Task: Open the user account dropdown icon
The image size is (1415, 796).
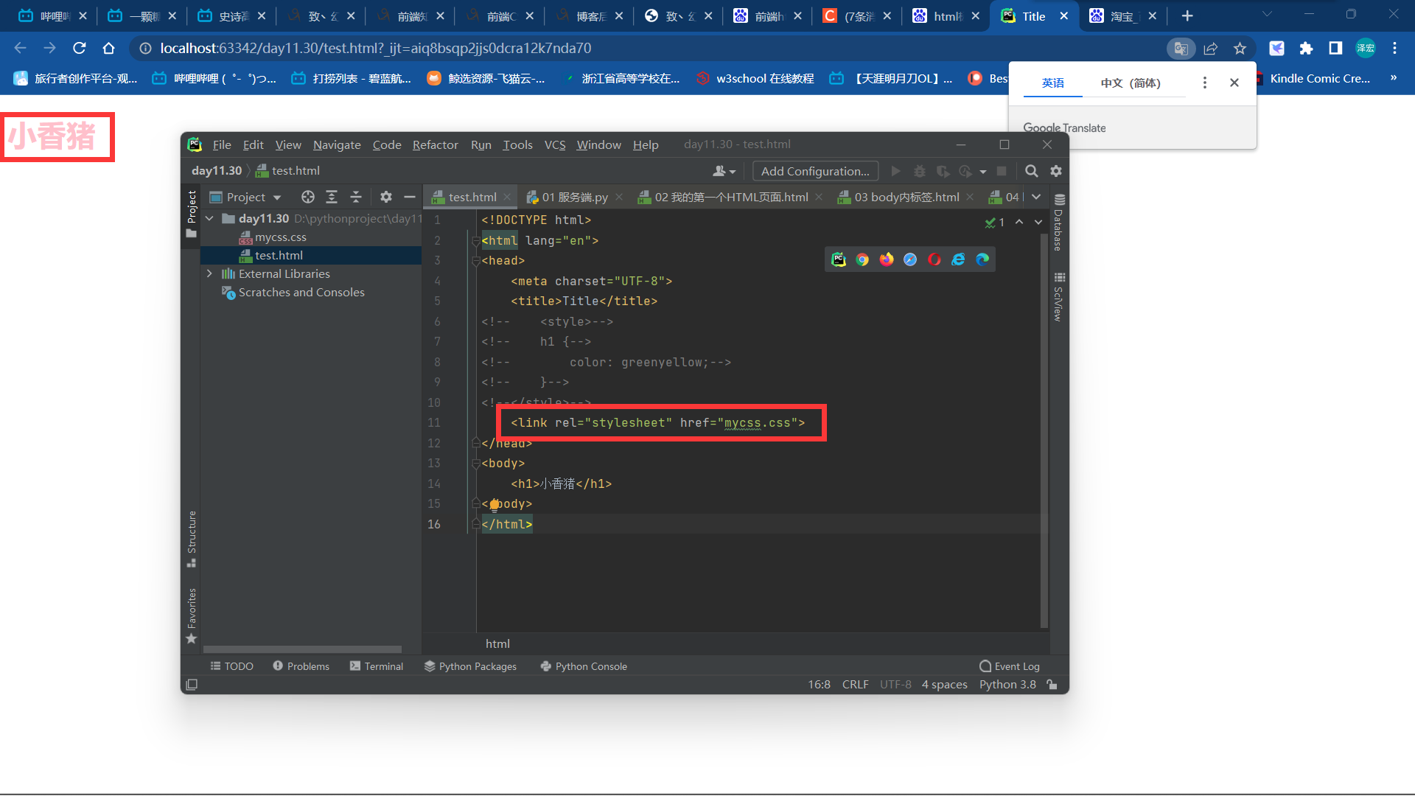Action: (x=724, y=171)
